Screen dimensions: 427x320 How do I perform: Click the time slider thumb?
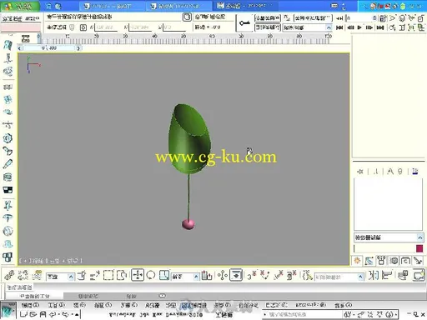click(49, 48)
